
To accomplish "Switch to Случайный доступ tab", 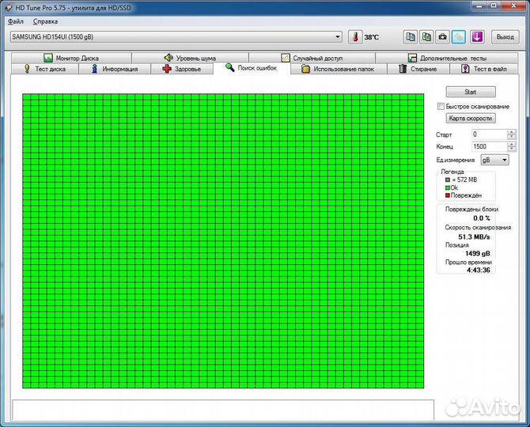I will click(x=312, y=58).
